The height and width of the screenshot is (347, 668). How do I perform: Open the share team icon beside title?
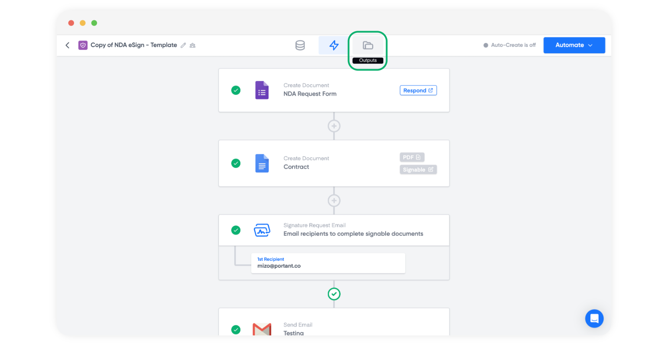point(193,45)
